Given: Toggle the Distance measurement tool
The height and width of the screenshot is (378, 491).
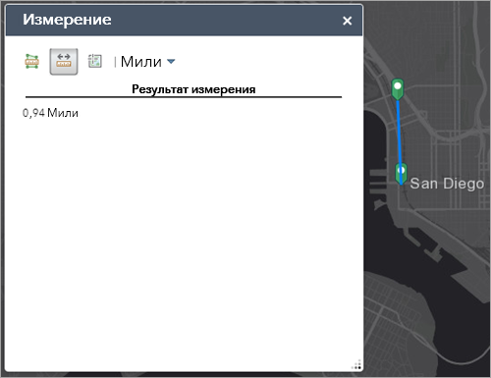Looking at the screenshot, I should point(64,62).
